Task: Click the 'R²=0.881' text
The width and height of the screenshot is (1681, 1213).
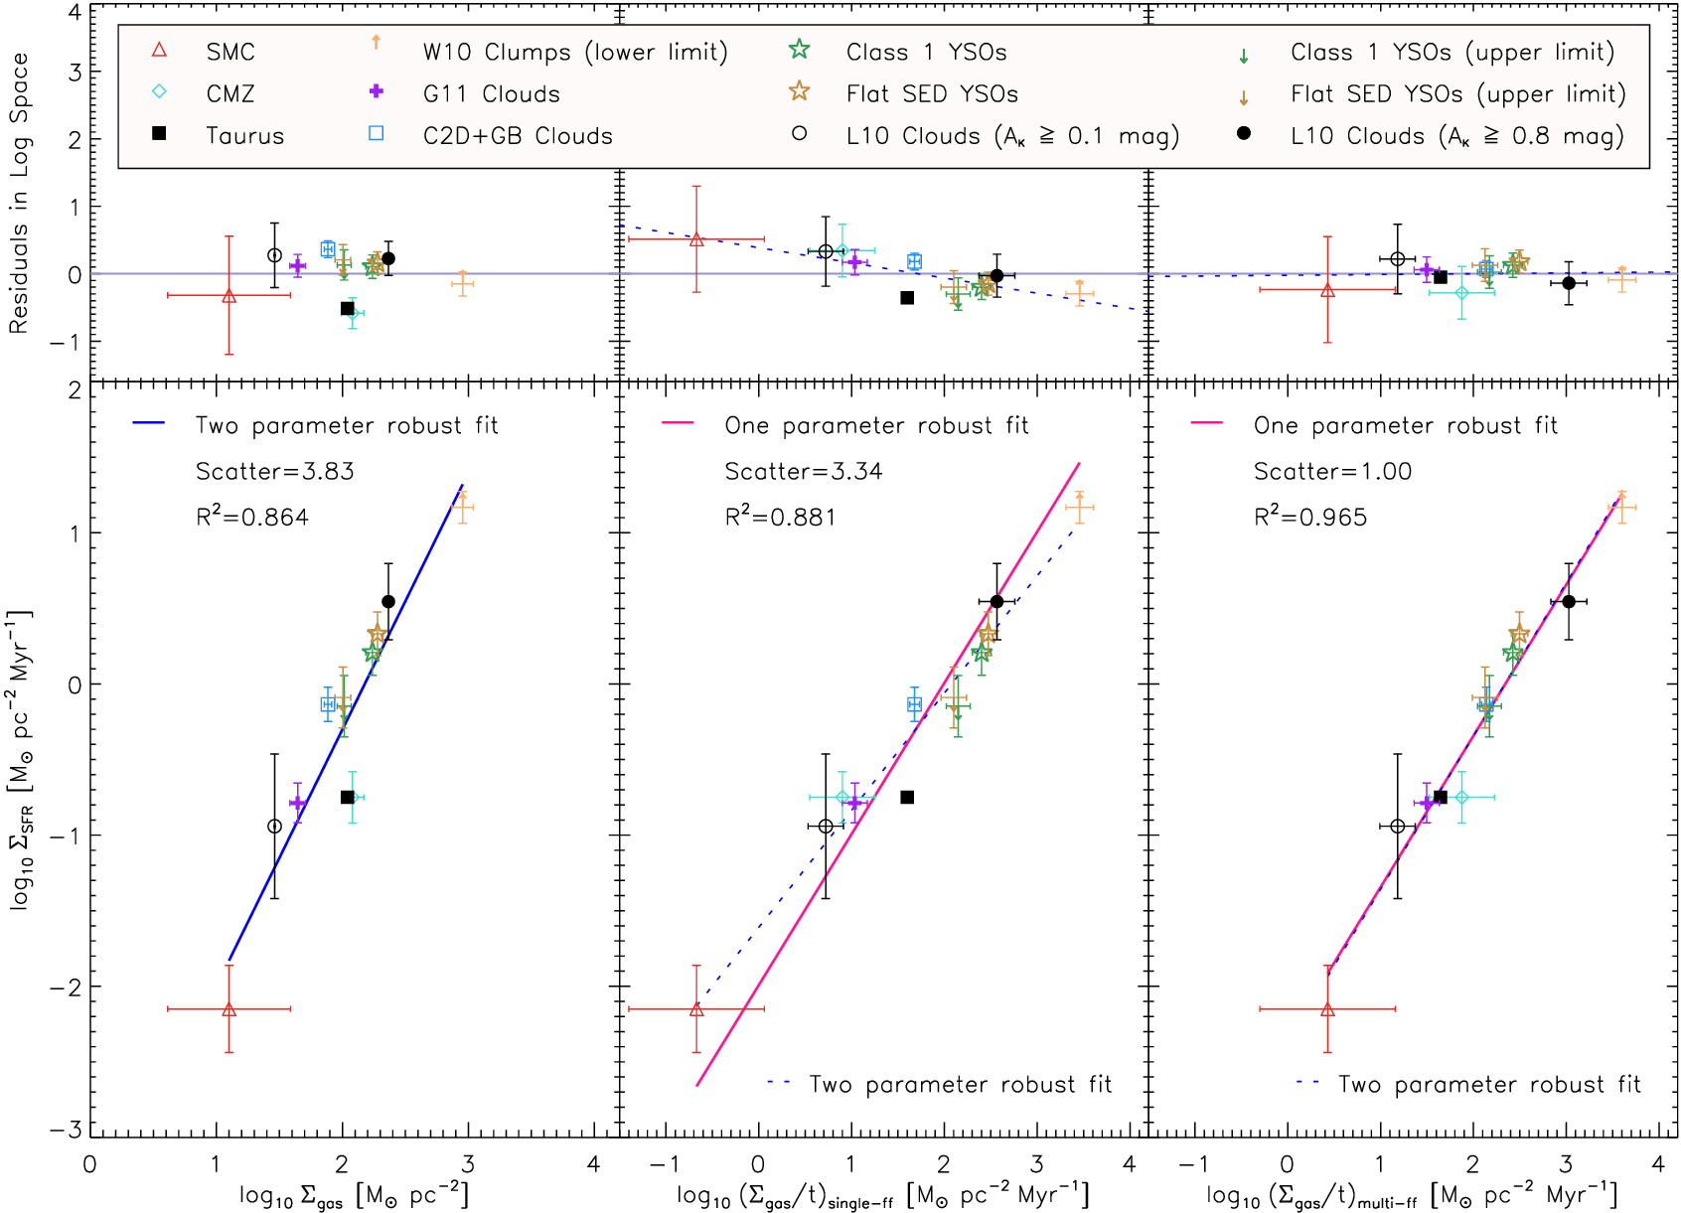Action: coord(781,516)
